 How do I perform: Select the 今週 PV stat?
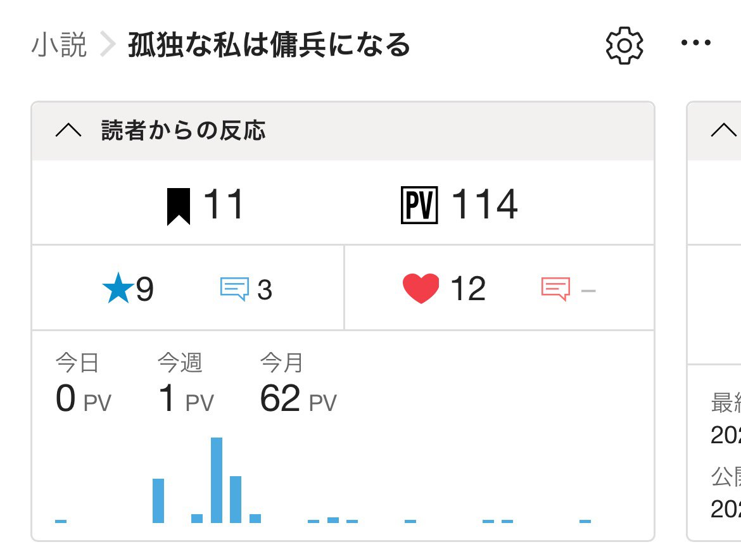pos(186,388)
